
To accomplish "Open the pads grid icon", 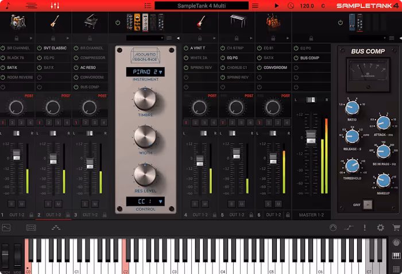I will pos(31,227).
